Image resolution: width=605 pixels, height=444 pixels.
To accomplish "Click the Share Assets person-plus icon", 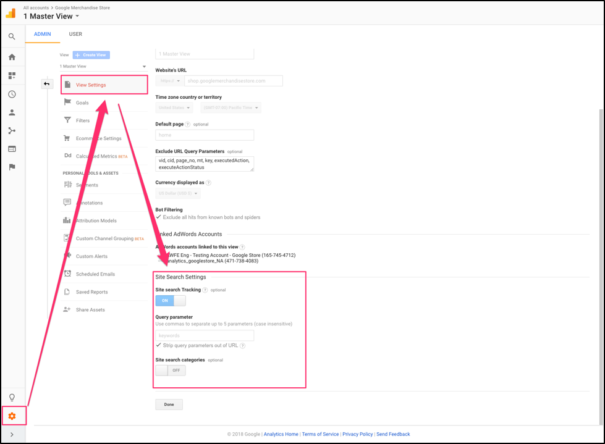I will tap(67, 309).
